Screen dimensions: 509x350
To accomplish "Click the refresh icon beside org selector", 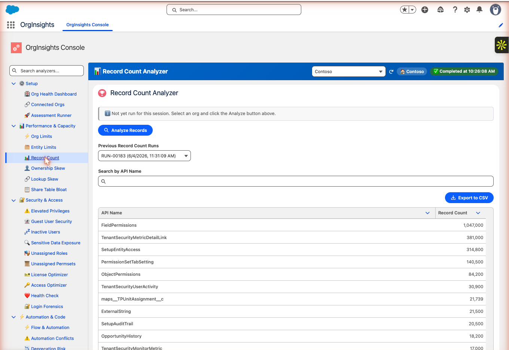I will (x=391, y=72).
